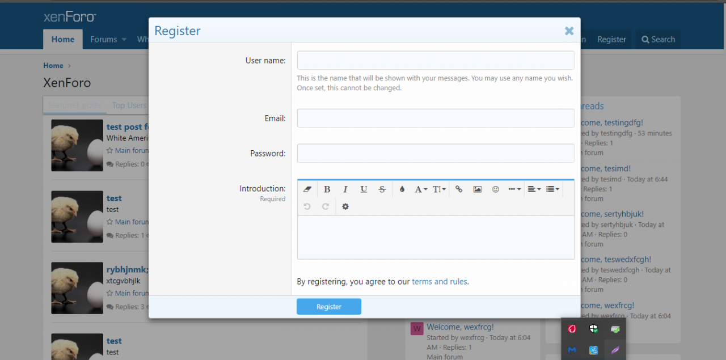This screenshot has height=360, width=726.
Task: Click the editor settings gear icon
Action: coord(345,207)
